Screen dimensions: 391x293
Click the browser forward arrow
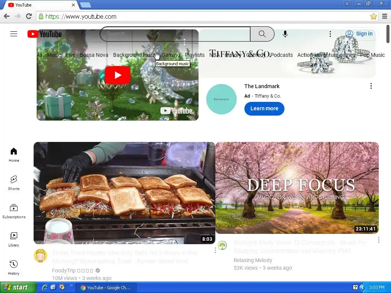[18, 16]
